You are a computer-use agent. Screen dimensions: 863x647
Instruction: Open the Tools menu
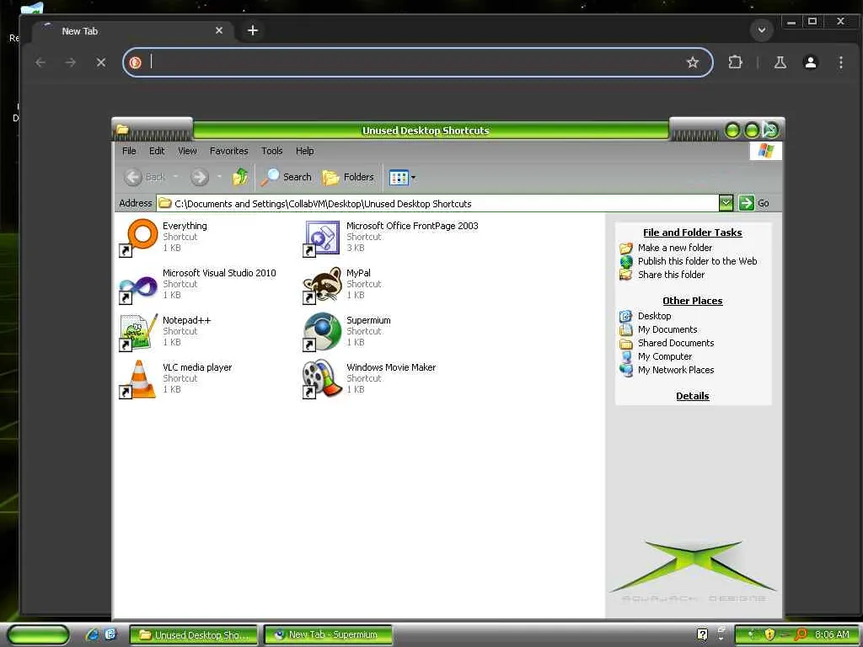272,151
